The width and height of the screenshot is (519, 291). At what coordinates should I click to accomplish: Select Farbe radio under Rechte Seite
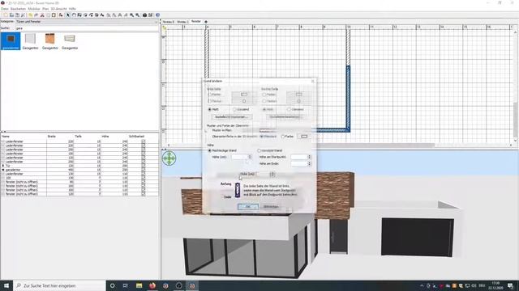coord(264,95)
